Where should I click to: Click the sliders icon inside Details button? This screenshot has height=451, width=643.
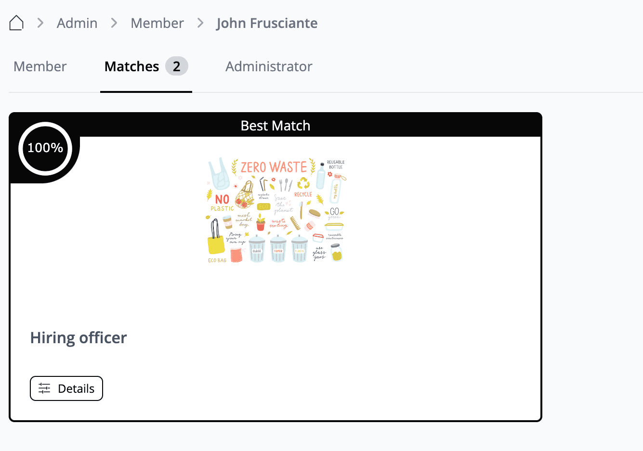tap(44, 388)
